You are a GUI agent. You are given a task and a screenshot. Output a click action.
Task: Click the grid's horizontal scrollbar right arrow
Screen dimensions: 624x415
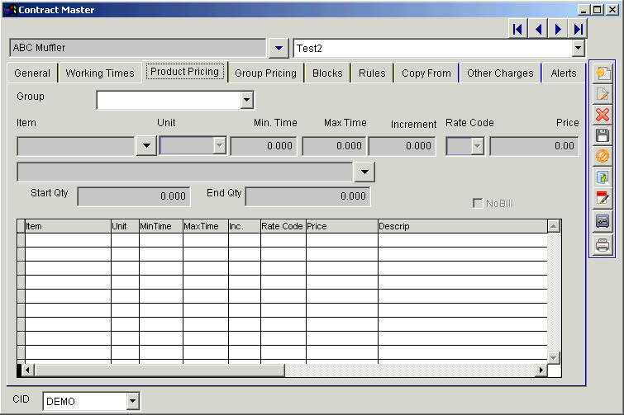tap(541, 370)
